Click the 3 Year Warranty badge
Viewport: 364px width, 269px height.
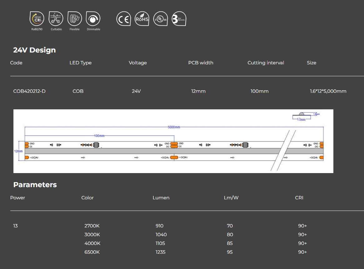click(179, 19)
